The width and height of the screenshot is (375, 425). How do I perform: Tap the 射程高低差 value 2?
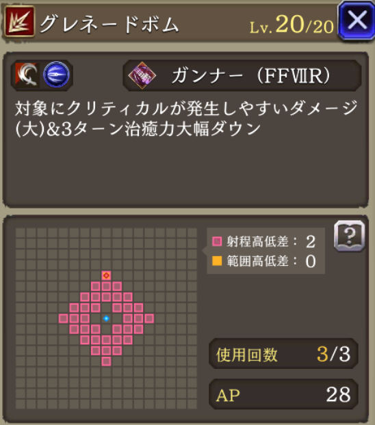(311, 241)
